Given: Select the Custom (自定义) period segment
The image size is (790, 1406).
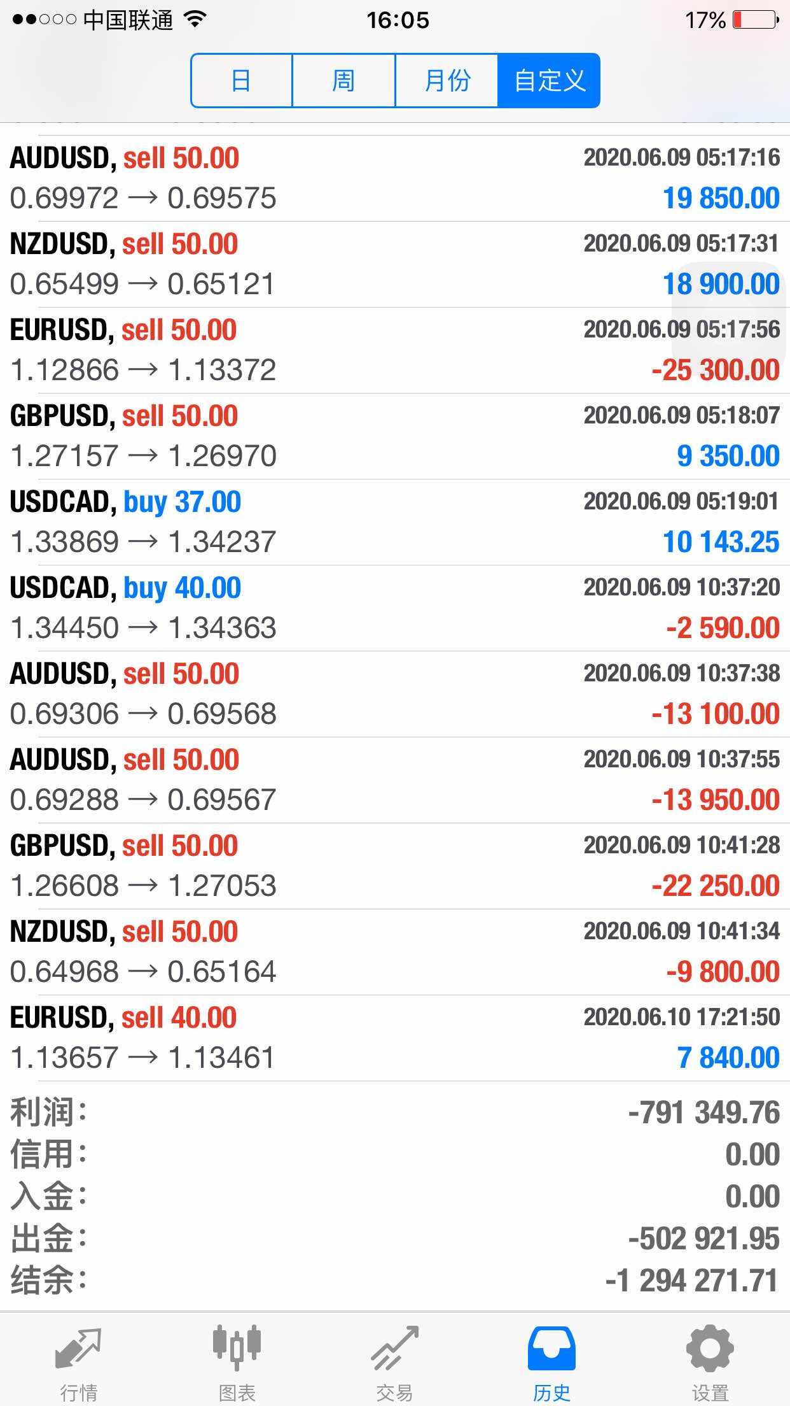Looking at the screenshot, I should [549, 80].
